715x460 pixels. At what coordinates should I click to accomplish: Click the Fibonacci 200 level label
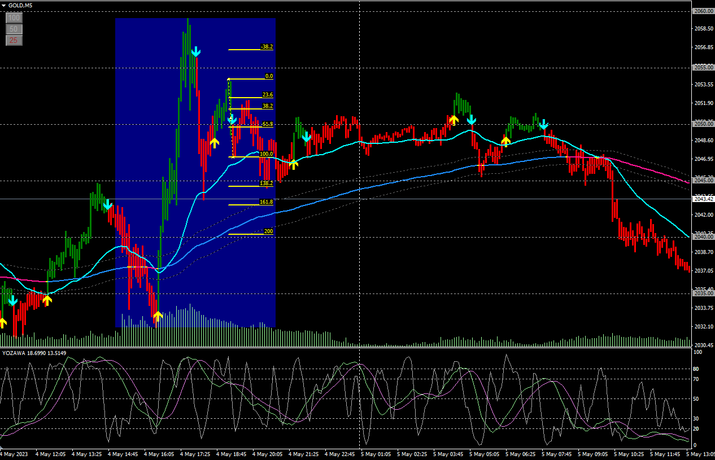click(x=268, y=231)
